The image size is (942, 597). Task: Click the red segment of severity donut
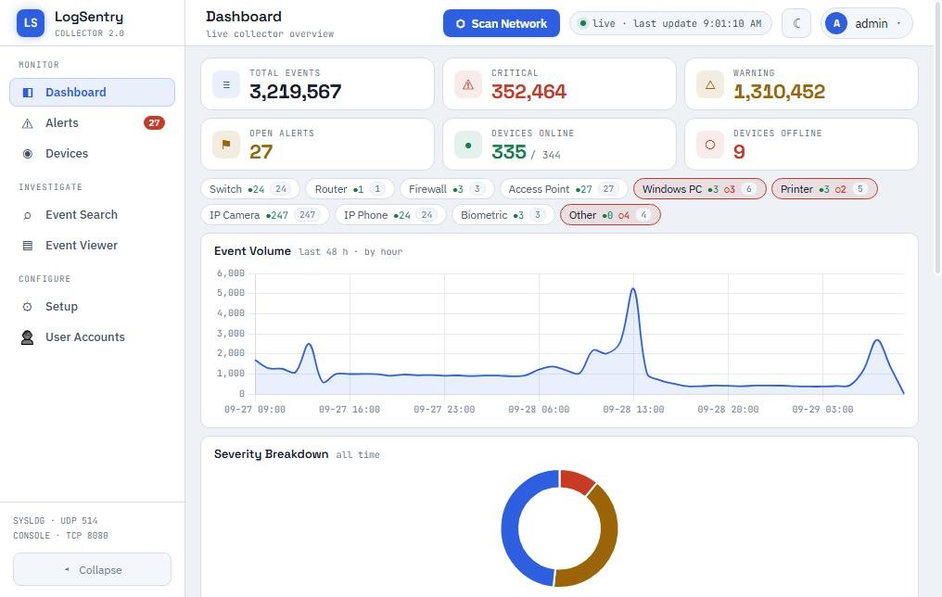click(x=578, y=480)
